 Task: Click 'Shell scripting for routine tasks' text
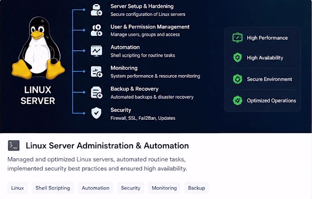coord(143,55)
